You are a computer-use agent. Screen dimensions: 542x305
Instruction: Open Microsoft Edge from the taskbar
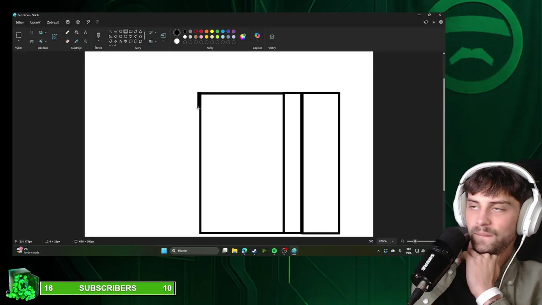click(244, 251)
